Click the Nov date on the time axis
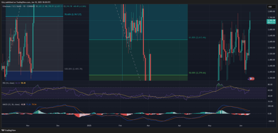 [28, 126]
